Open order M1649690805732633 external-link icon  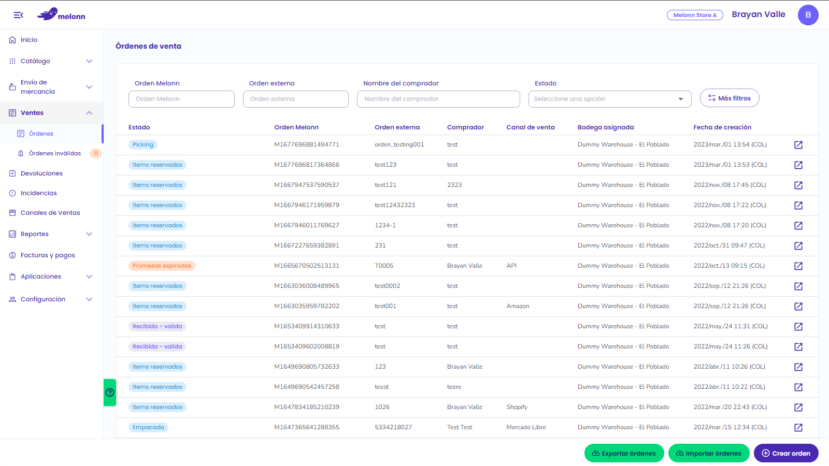[798, 367]
